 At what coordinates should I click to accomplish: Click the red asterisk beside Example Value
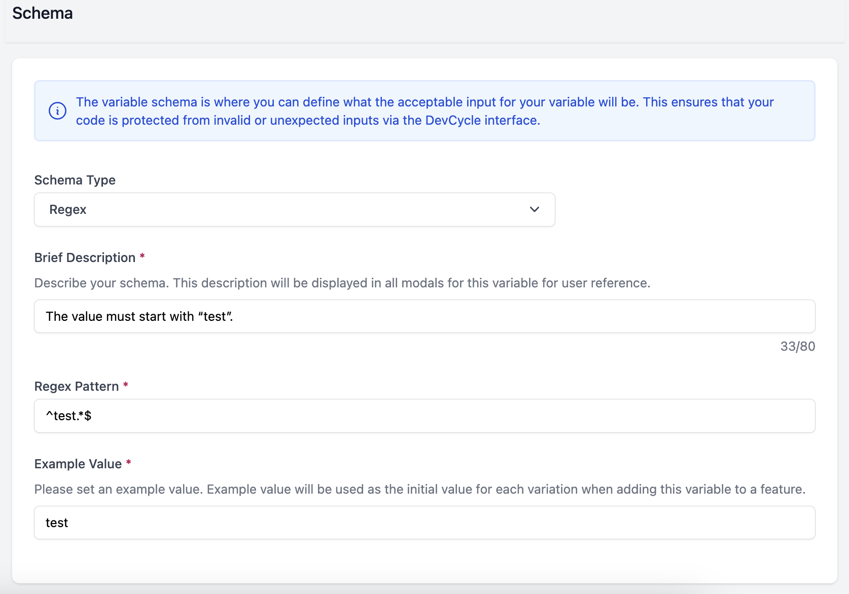tap(129, 462)
